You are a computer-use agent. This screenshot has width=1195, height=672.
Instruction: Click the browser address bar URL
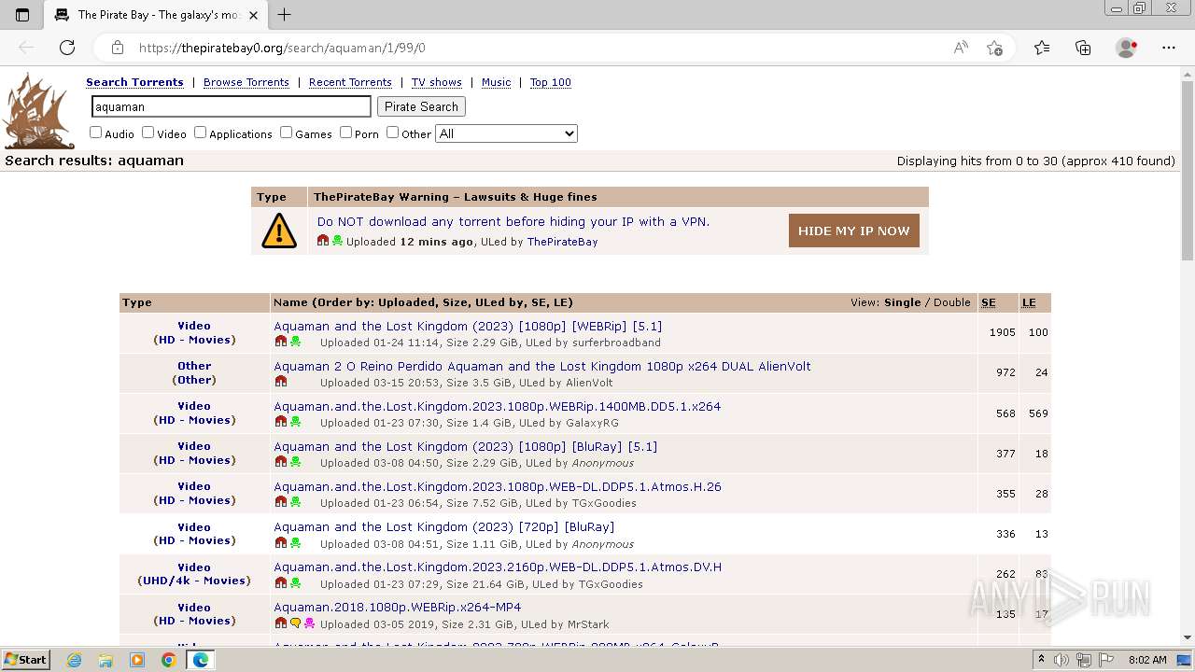point(282,48)
